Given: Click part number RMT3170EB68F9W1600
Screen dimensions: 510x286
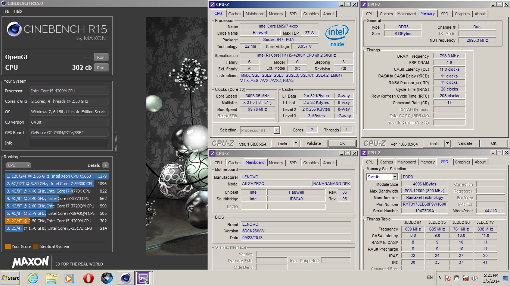Looking at the screenshot, I should point(425,204).
